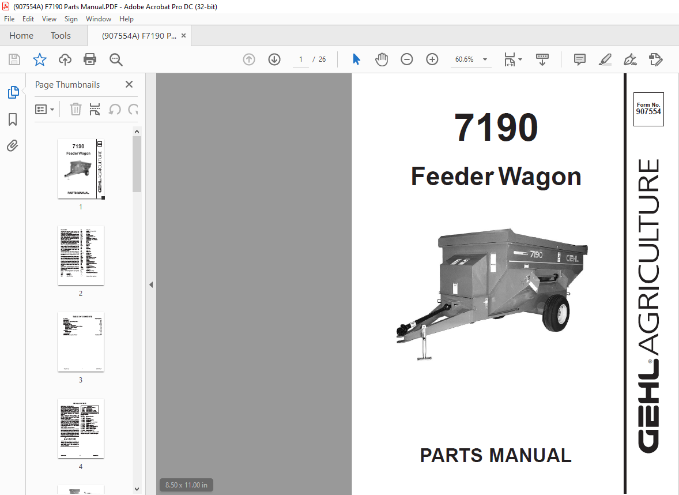Click the Feeder Wagon heading text
Image resolution: width=679 pixels, height=495 pixels.
(x=496, y=177)
